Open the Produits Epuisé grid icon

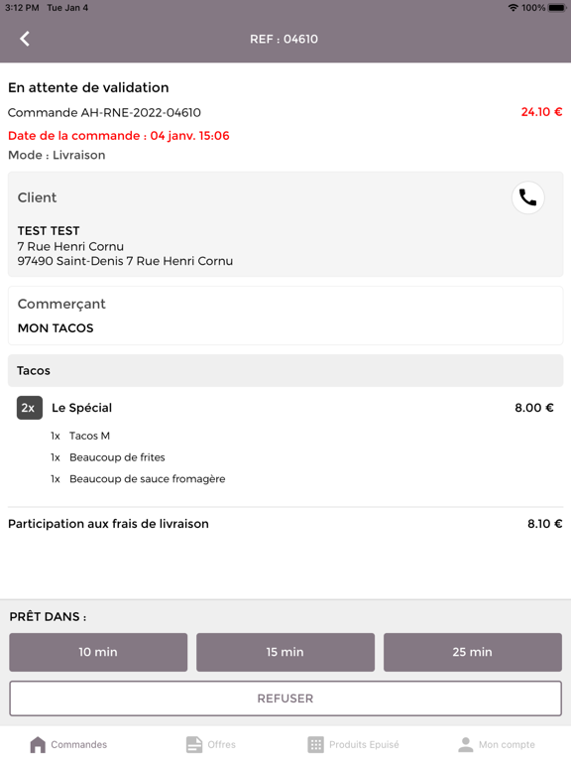[315, 744]
